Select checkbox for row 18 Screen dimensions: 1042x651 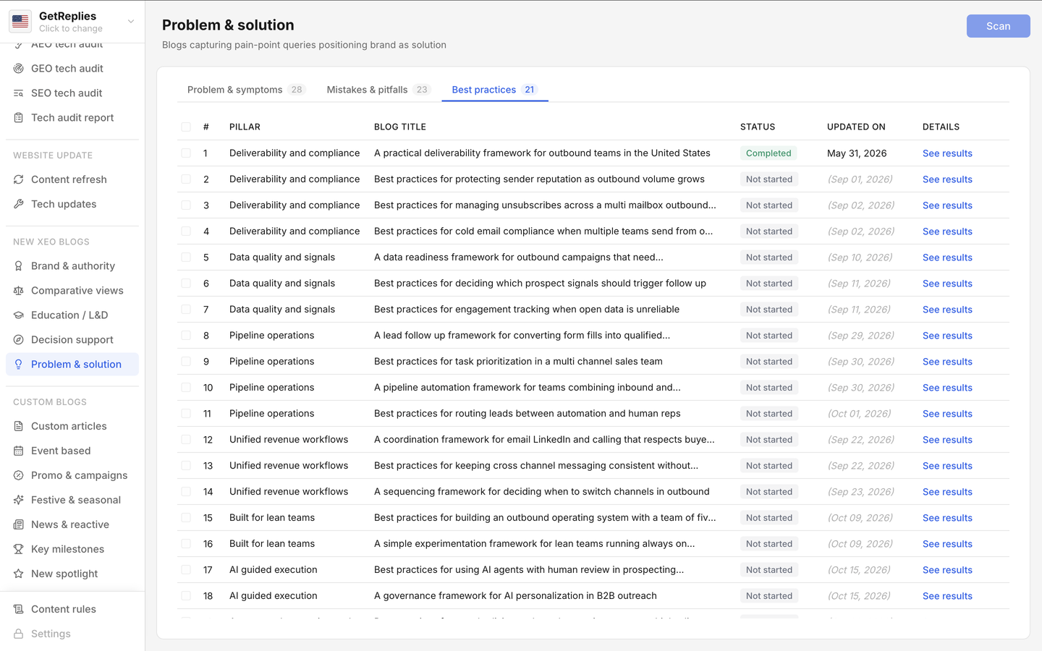tap(186, 596)
